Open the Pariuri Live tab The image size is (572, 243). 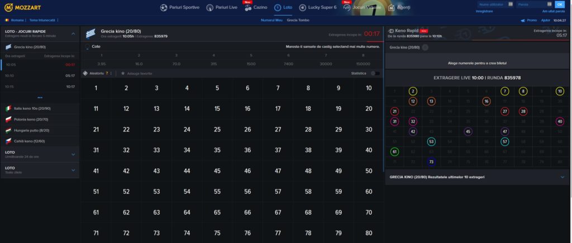point(222,8)
